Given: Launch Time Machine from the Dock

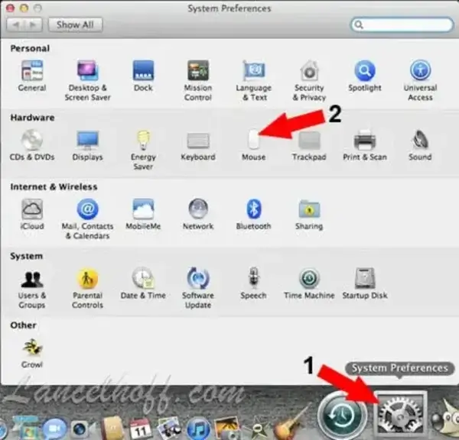Looking at the screenshot, I should (x=342, y=415).
